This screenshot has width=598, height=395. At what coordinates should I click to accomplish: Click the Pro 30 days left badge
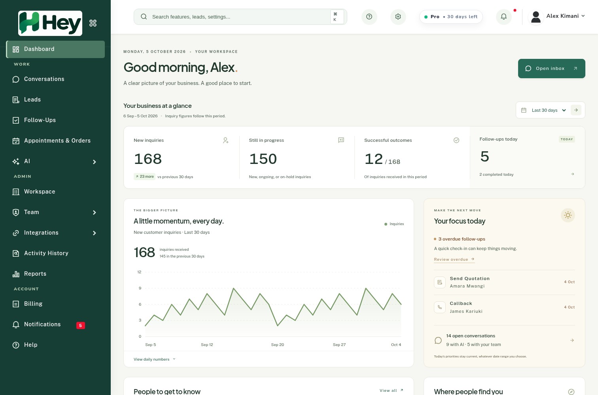(x=451, y=17)
